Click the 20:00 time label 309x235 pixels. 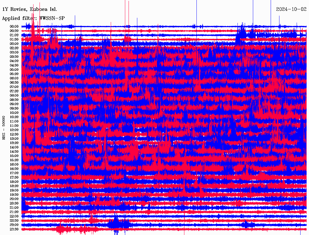[x=14, y=199]
